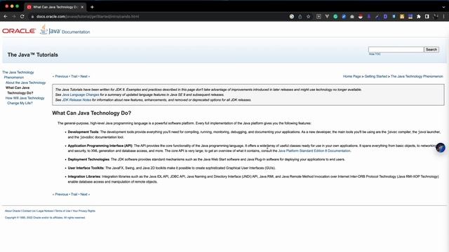Click the Development Tools bullet label
The width and height of the screenshot is (449, 252).
tap(83, 132)
